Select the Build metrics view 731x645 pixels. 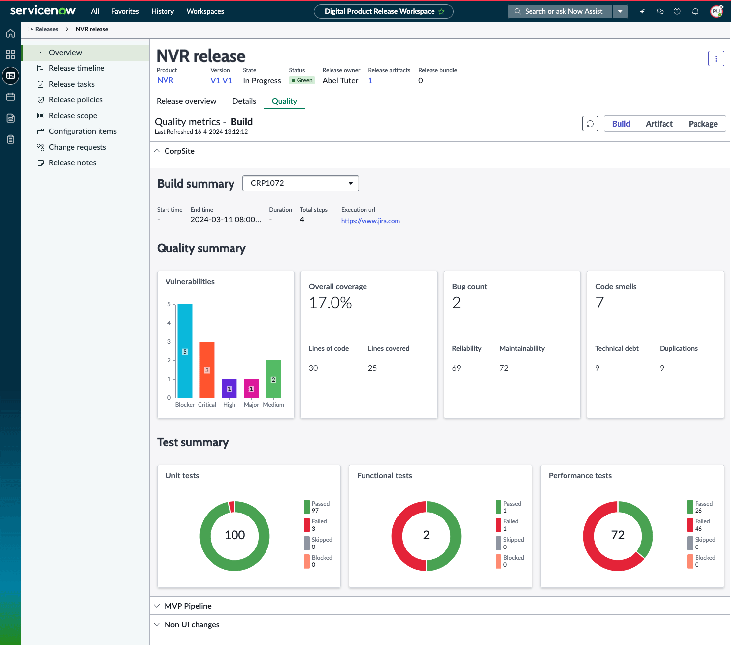coord(621,124)
